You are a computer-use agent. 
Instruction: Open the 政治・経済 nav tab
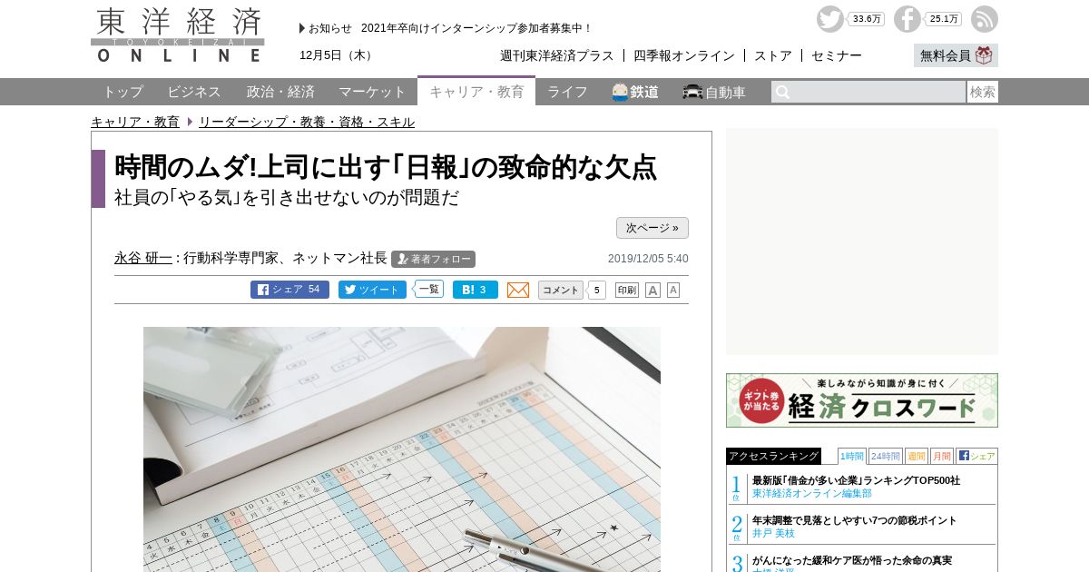tap(280, 92)
